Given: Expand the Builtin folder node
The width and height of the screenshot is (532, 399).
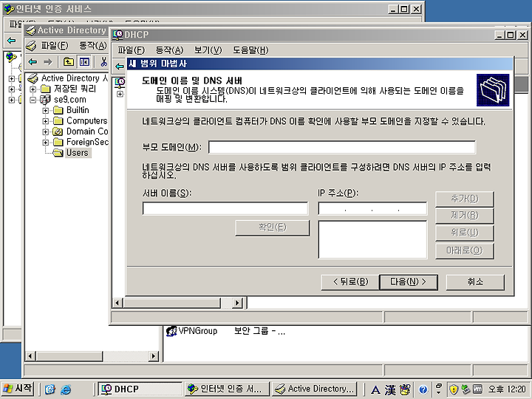Looking at the screenshot, I should pyautogui.click(x=46, y=111).
